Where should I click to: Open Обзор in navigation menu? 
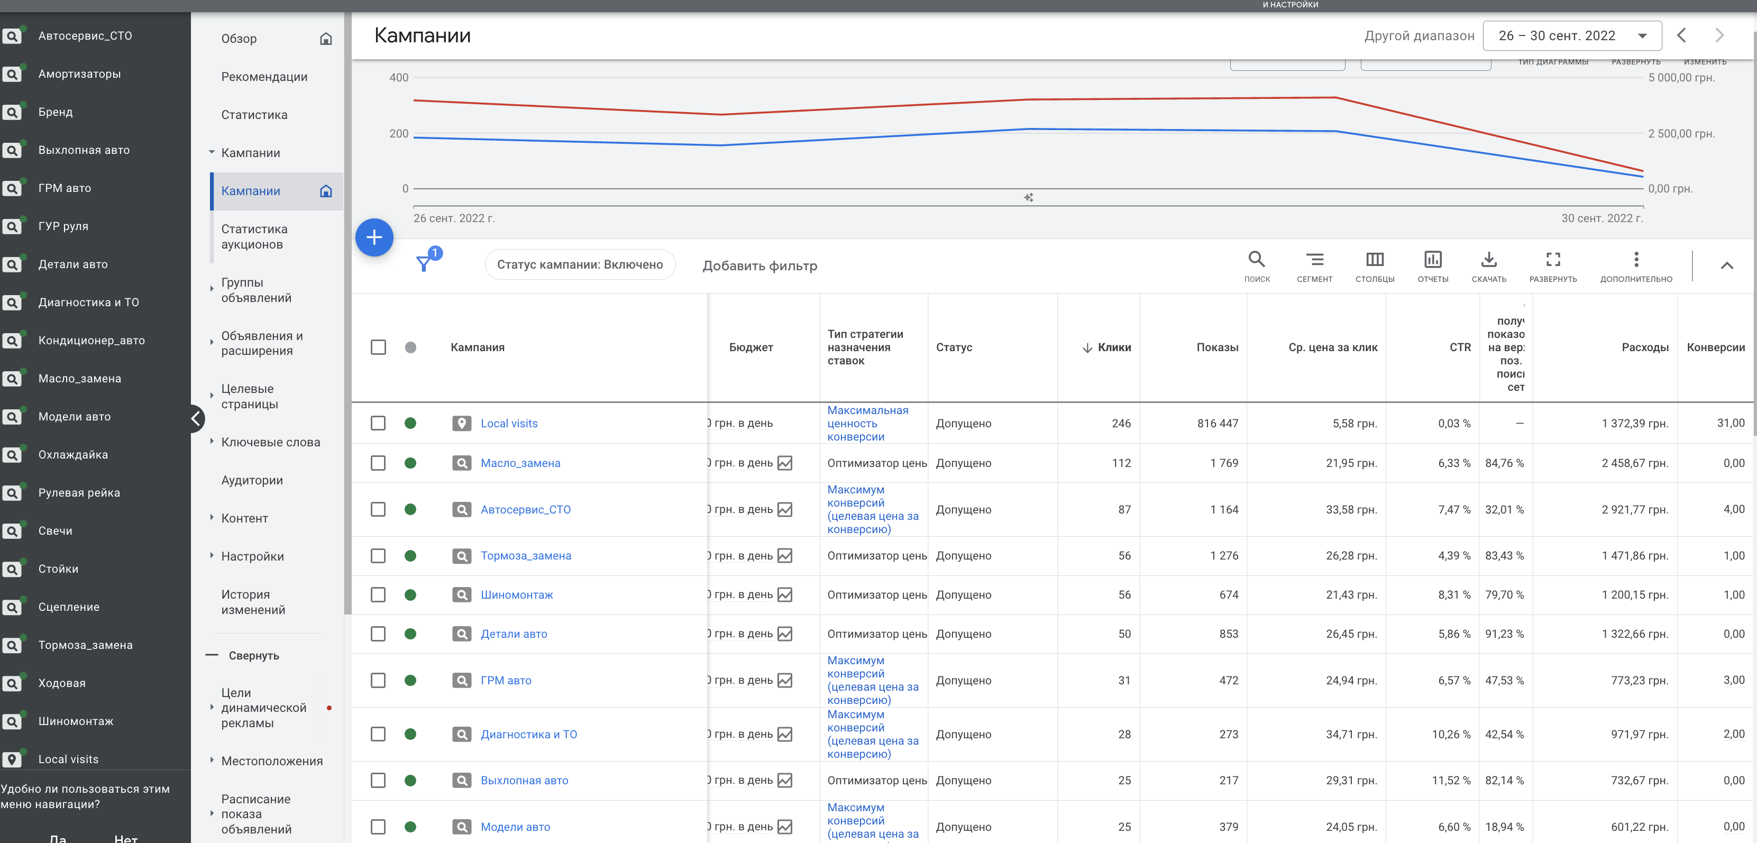coord(239,39)
